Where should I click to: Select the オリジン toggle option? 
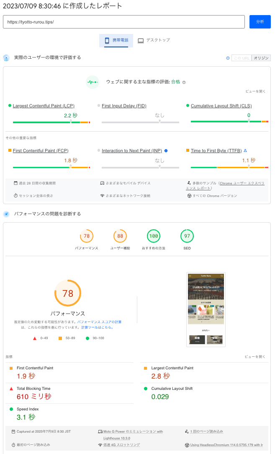click(x=261, y=58)
